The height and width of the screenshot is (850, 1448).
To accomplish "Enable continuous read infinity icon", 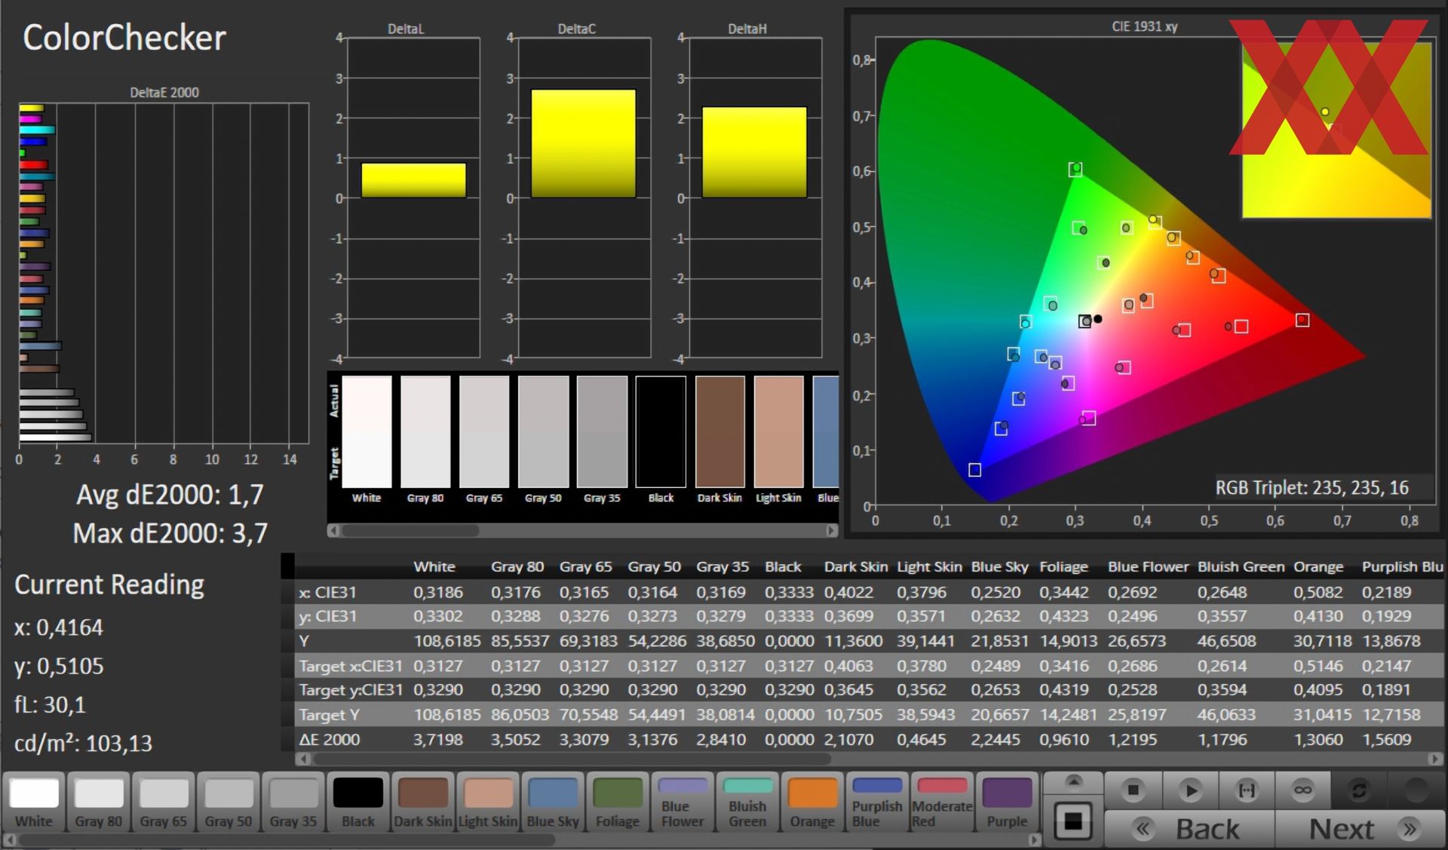I will click(1302, 790).
